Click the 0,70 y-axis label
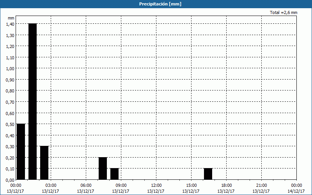Screen dimensions: 312x195 coord(11,102)
